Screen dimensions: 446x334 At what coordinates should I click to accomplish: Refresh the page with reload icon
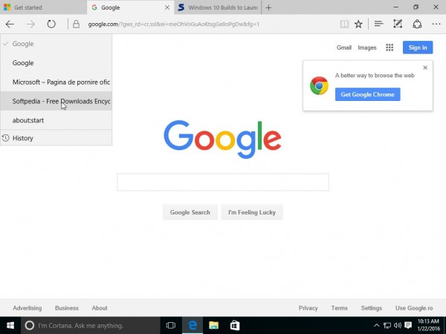tap(51, 24)
